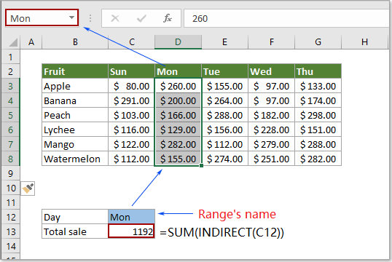Click the $ 264.00 cell
392x262 pixels.
click(224, 100)
